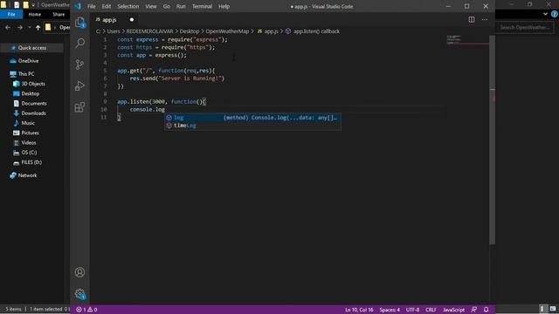Change indentation via Spaces: 4
559x314 pixels.
click(x=390, y=310)
